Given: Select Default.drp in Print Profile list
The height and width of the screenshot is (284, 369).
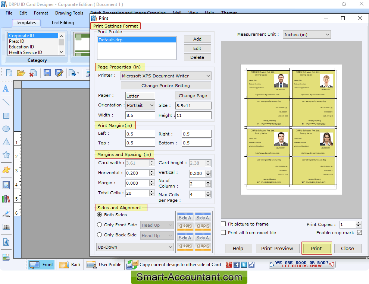Looking at the screenshot, I should tap(137, 40).
